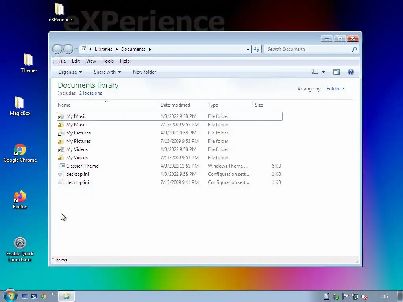Select eXPerience folder on desktop

[60, 12]
